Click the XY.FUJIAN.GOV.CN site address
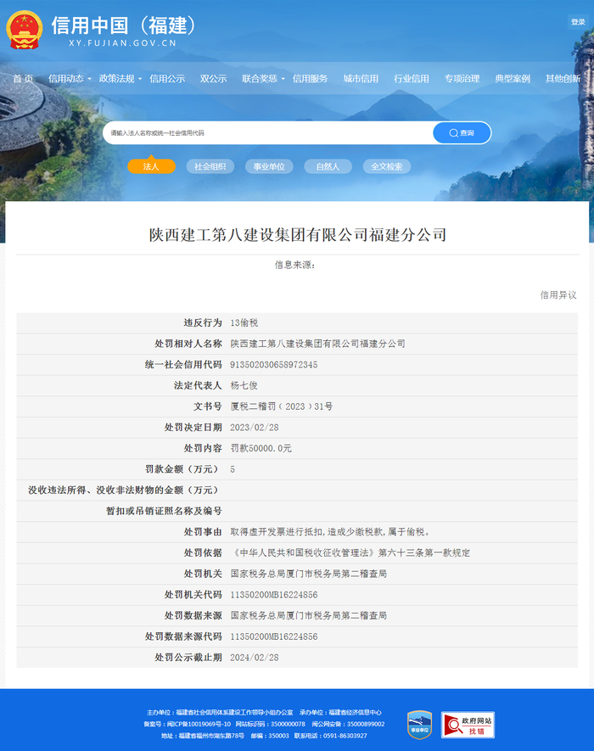This screenshot has width=594, height=751. (x=123, y=43)
